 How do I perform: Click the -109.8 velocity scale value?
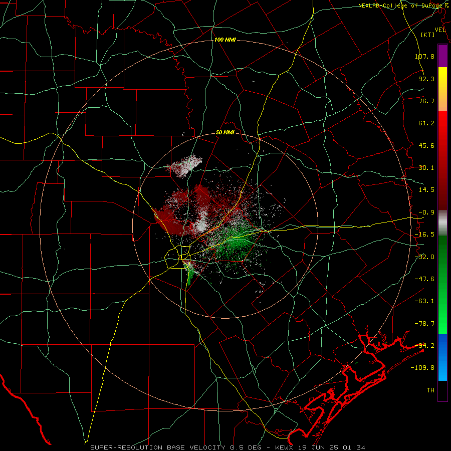[422, 368]
